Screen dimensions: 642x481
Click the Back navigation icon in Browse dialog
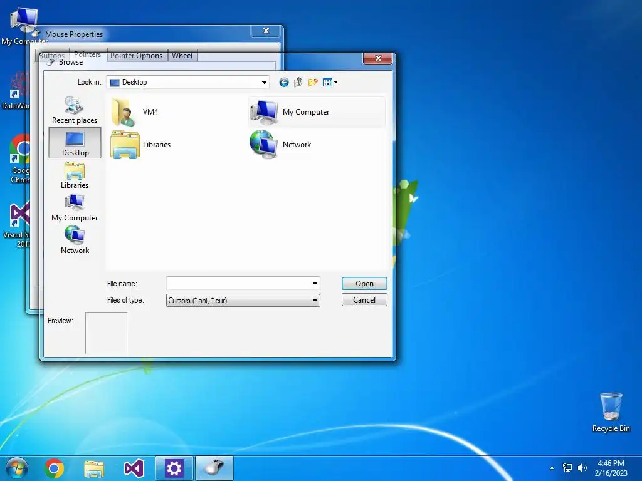pyautogui.click(x=284, y=83)
